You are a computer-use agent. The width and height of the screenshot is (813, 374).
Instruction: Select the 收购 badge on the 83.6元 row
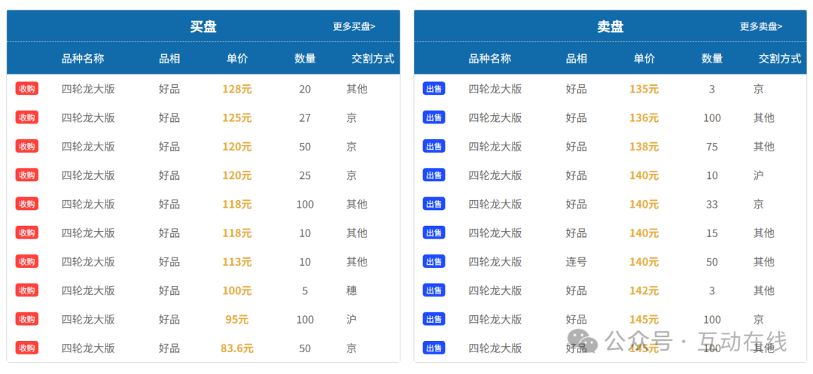coord(26,348)
